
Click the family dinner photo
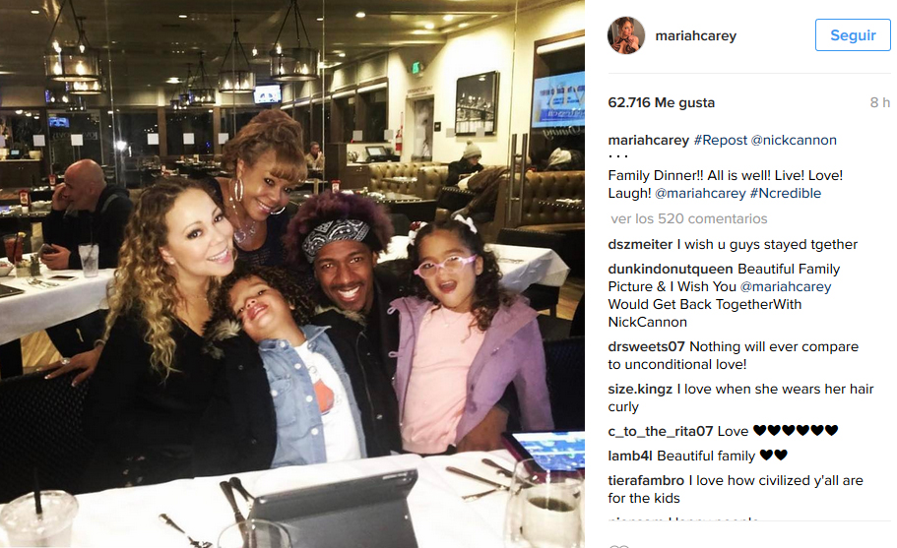(x=292, y=274)
